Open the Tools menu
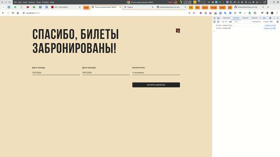The image size is (280, 157). [38, 2]
